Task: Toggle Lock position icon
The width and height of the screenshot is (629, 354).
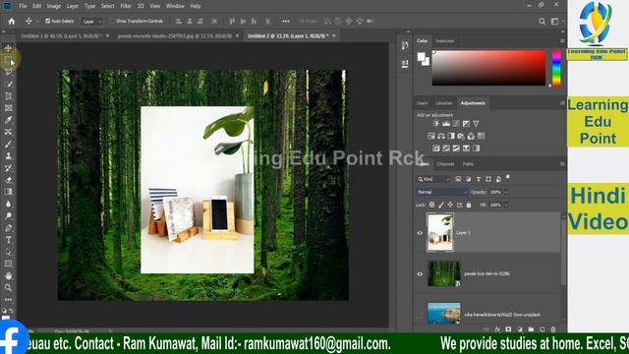Action: coord(450,205)
